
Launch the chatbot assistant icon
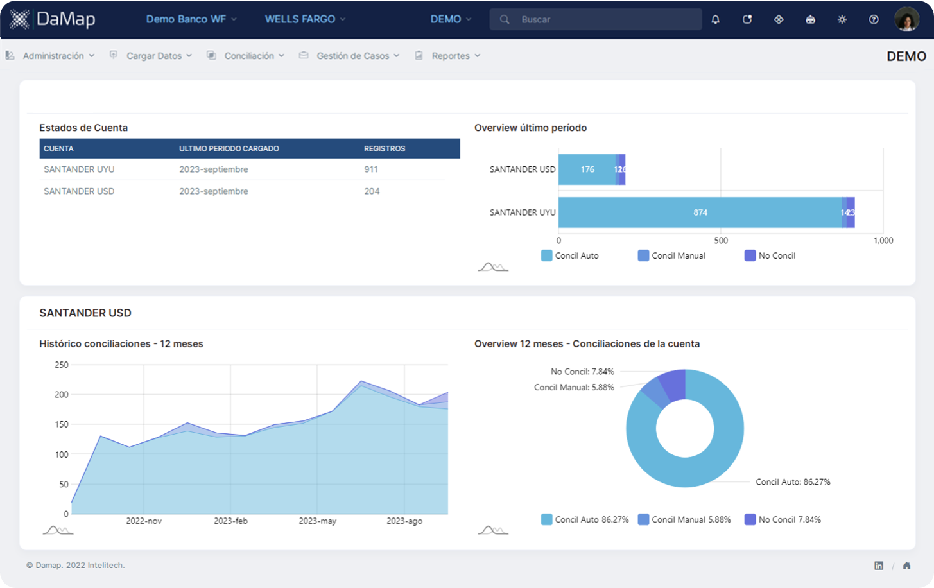pos(809,19)
